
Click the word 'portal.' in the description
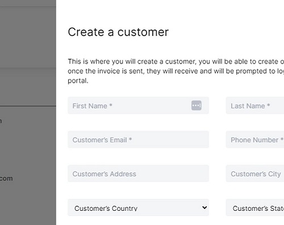coord(78,81)
